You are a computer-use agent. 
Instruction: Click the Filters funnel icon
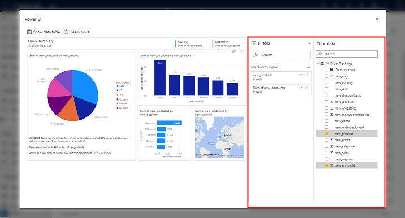[254, 43]
